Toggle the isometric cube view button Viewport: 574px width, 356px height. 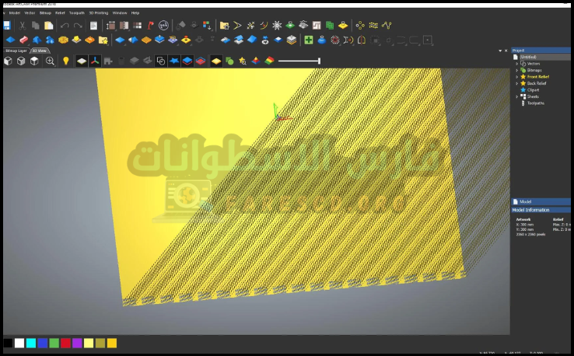8,61
